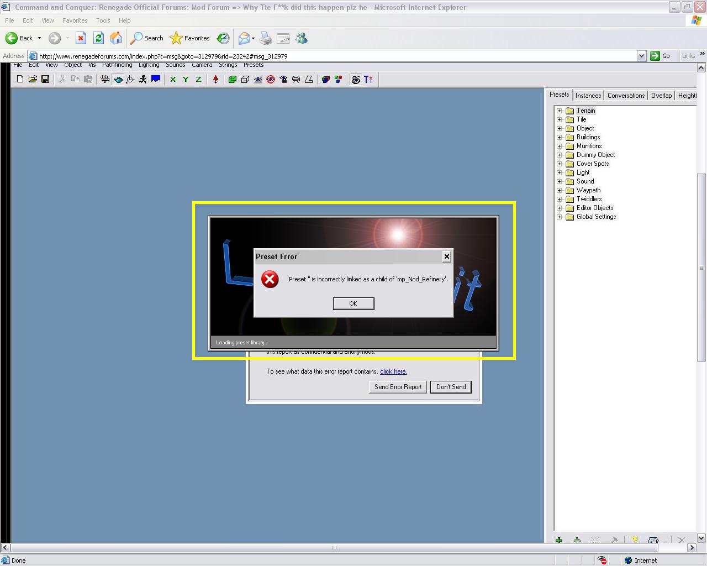The image size is (707, 566).
Task: Click the horizontal page scrollbar
Action: (334, 548)
